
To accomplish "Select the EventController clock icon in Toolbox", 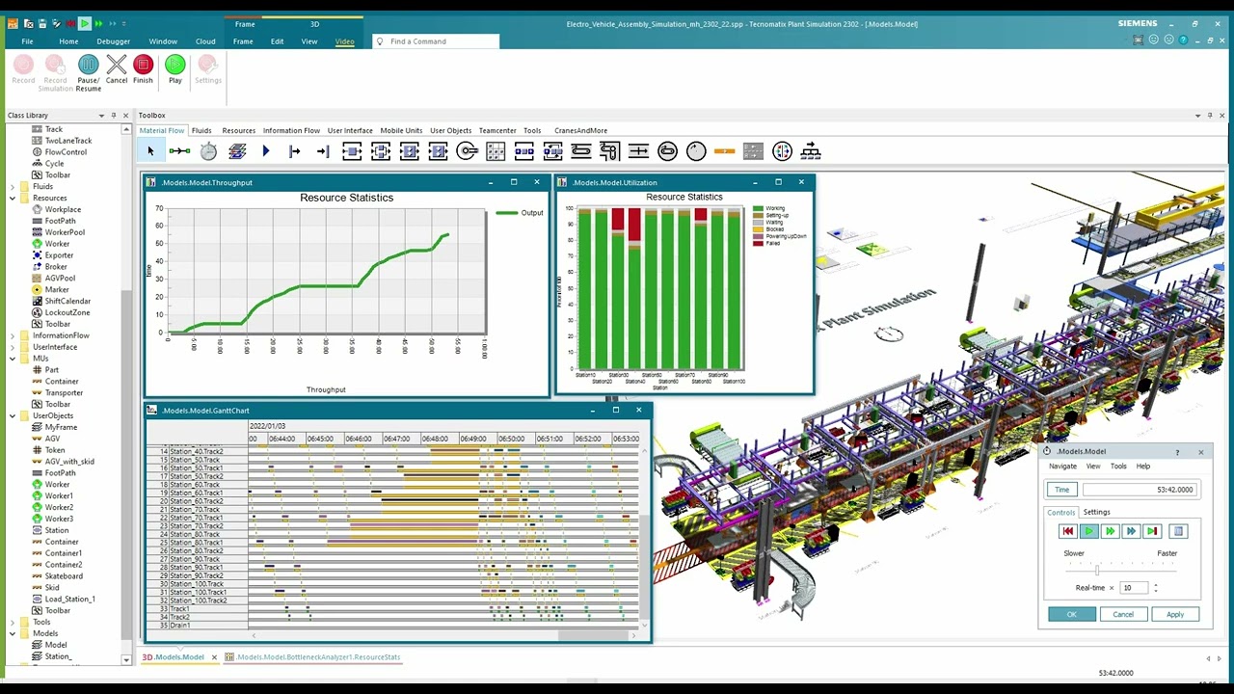I will pyautogui.click(x=208, y=151).
